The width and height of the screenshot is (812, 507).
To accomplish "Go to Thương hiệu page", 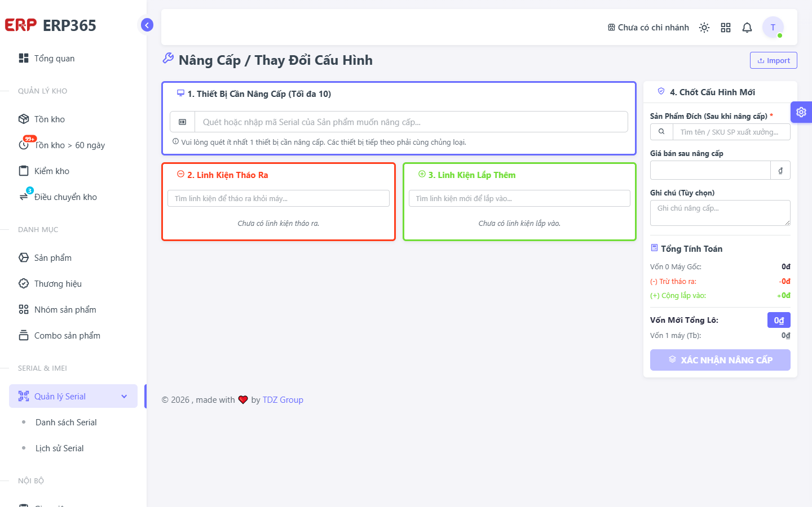I will [x=73, y=283].
